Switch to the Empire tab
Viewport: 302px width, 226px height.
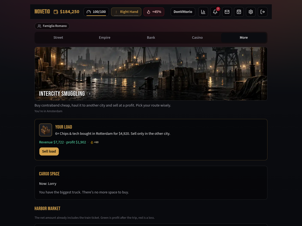point(105,37)
